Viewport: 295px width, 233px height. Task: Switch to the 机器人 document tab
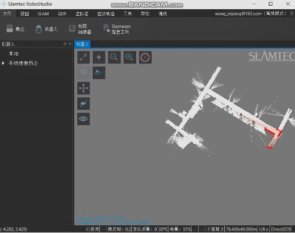coord(82,44)
